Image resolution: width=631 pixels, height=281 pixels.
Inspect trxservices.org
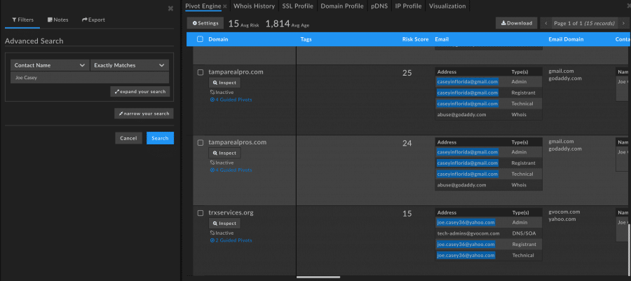click(224, 223)
